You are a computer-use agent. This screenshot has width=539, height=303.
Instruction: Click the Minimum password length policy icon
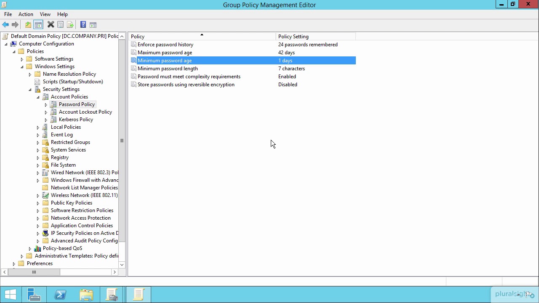(133, 69)
